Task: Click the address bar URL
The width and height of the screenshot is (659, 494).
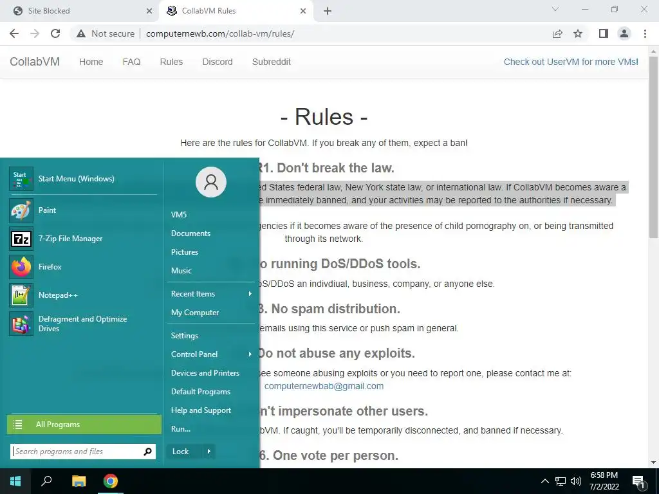Action: [220, 33]
